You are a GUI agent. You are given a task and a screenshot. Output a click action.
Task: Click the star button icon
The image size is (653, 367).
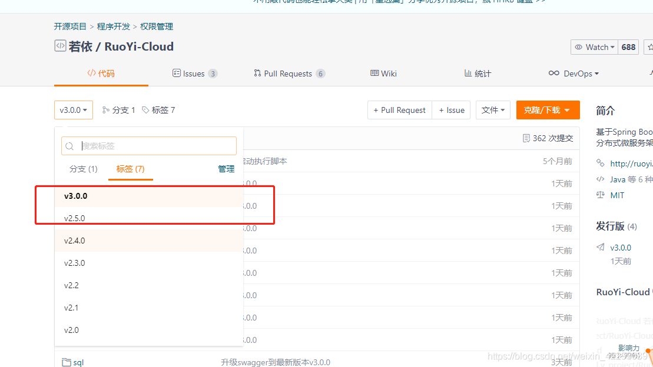coord(649,47)
